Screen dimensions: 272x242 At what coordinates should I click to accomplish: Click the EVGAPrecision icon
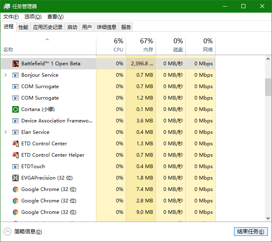pyautogui.click(x=16, y=178)
